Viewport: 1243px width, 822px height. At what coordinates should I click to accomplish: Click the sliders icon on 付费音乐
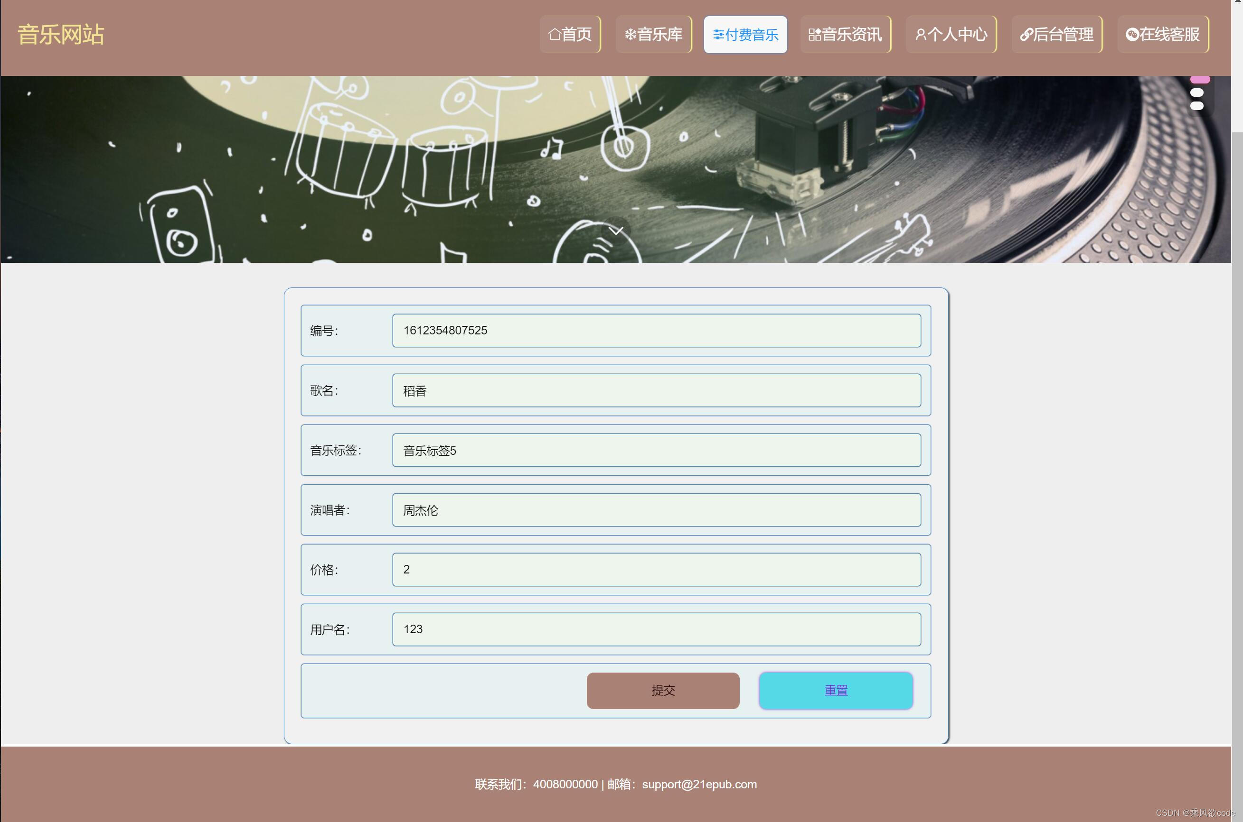(718, 35)
